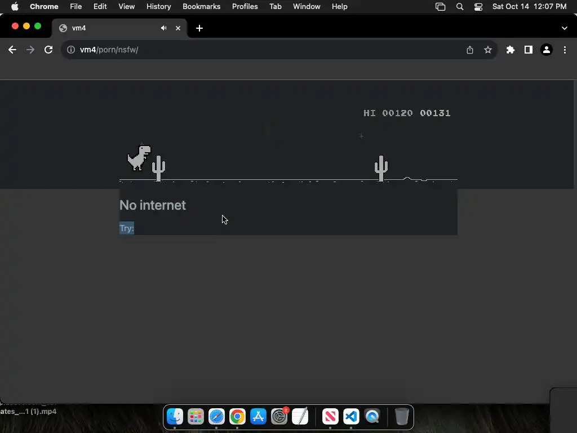The height and width of the screenshot is (433, 577).
Task: Click the forward navigation arrow
Action: click(30, 50)
